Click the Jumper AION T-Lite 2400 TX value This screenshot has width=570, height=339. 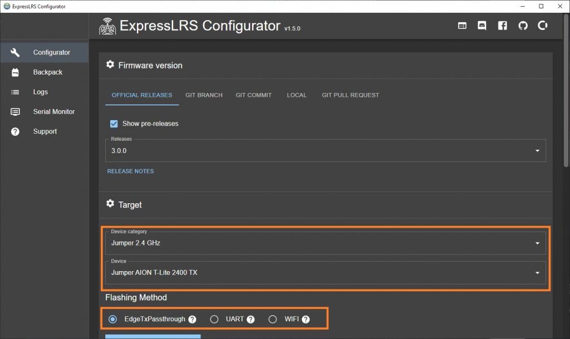[x=154, y=273]
